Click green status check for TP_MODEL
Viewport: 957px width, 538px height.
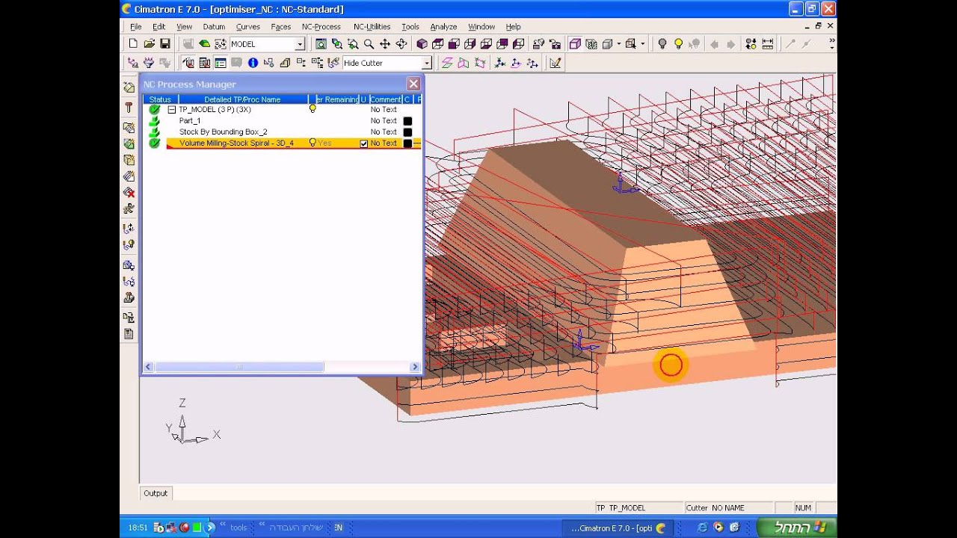[x=154, y=109]
